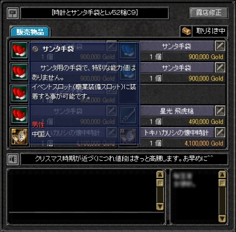Viewport: 236px width, 232px height.
Task: Edit the second right サンタ手袋 pencil icon
Action: coord(220,68)
